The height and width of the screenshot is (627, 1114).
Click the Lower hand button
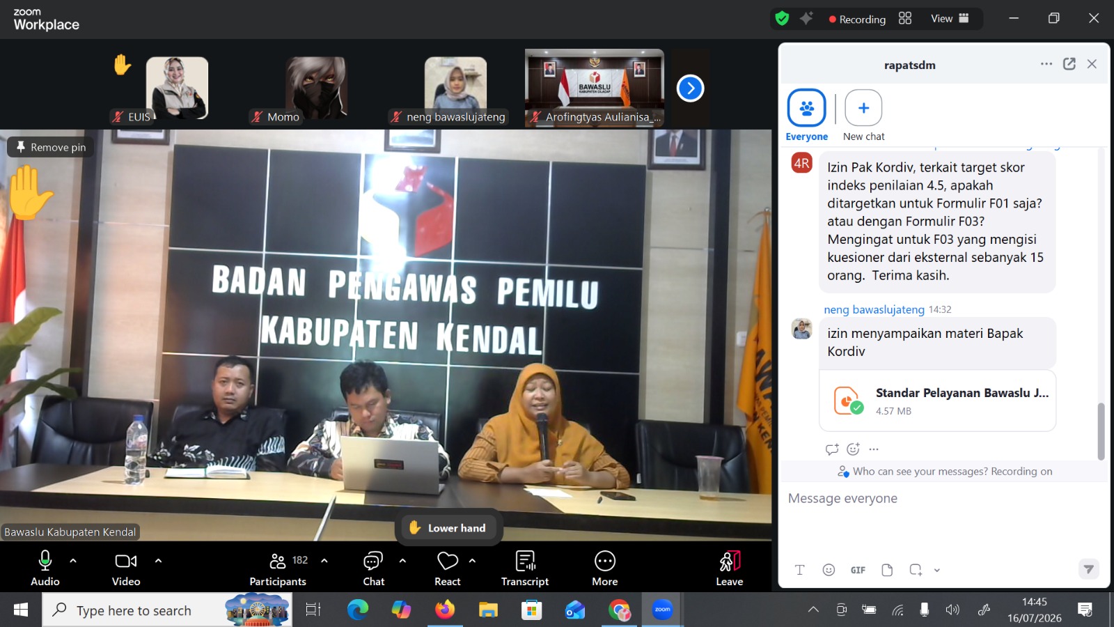448,528
